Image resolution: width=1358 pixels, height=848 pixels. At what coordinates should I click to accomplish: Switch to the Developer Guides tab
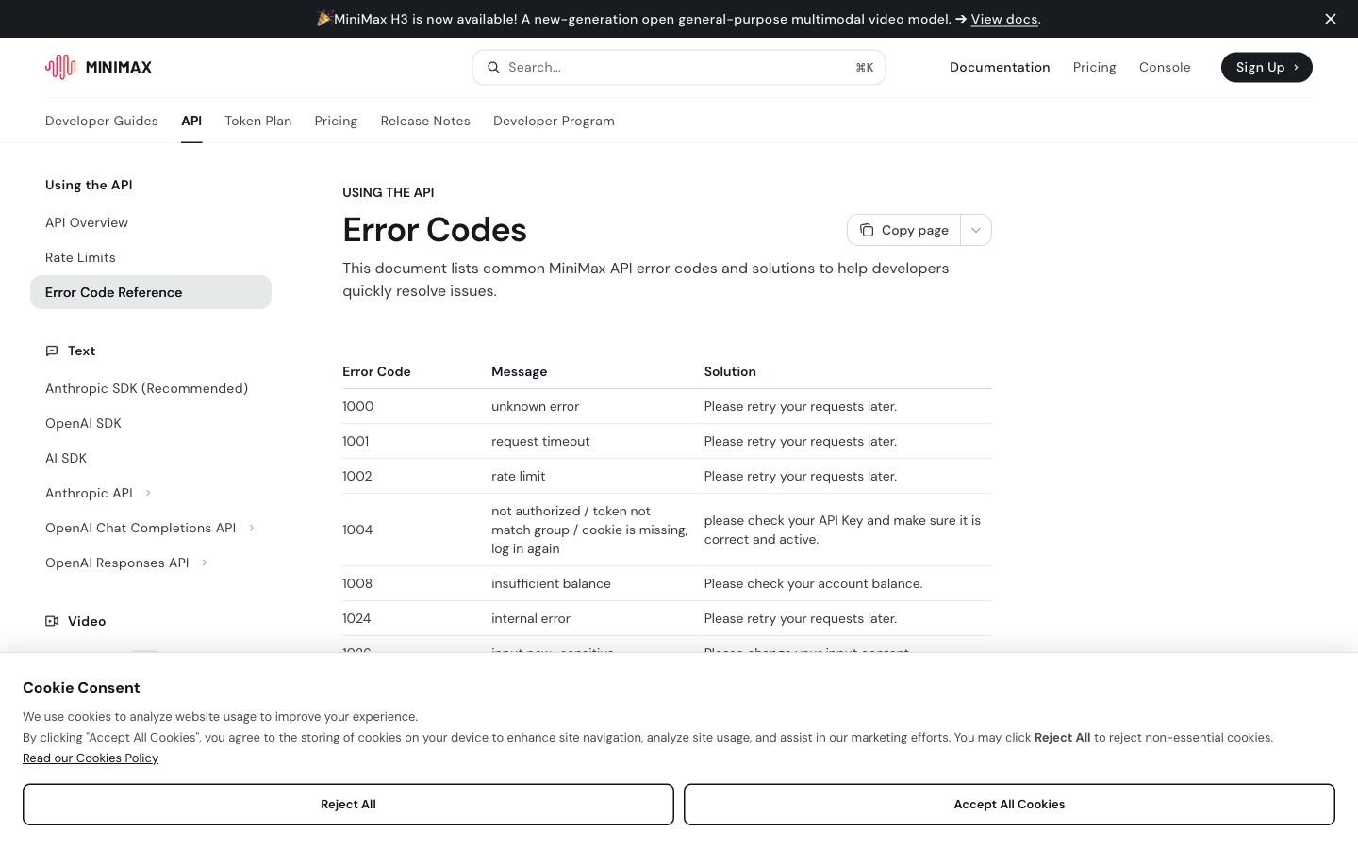tap(102, 121)
